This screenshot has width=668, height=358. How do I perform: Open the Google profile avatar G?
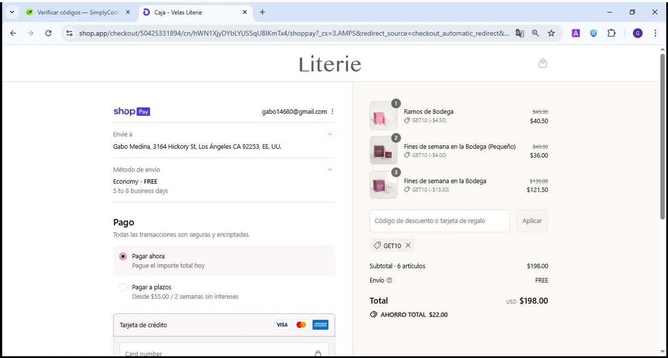(x=638, y=33)
